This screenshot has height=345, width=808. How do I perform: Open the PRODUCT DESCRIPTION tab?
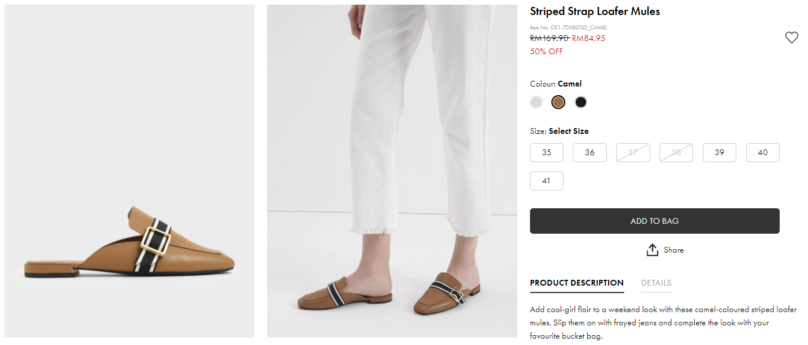click(x=577, y=283)
